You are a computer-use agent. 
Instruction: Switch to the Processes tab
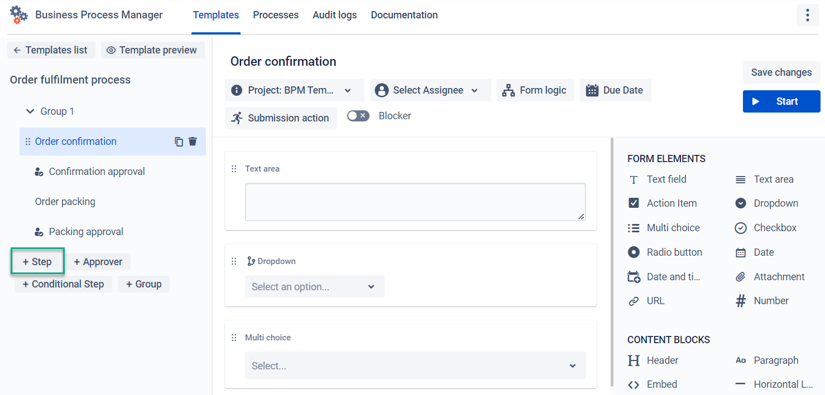(x=275, y=15)
